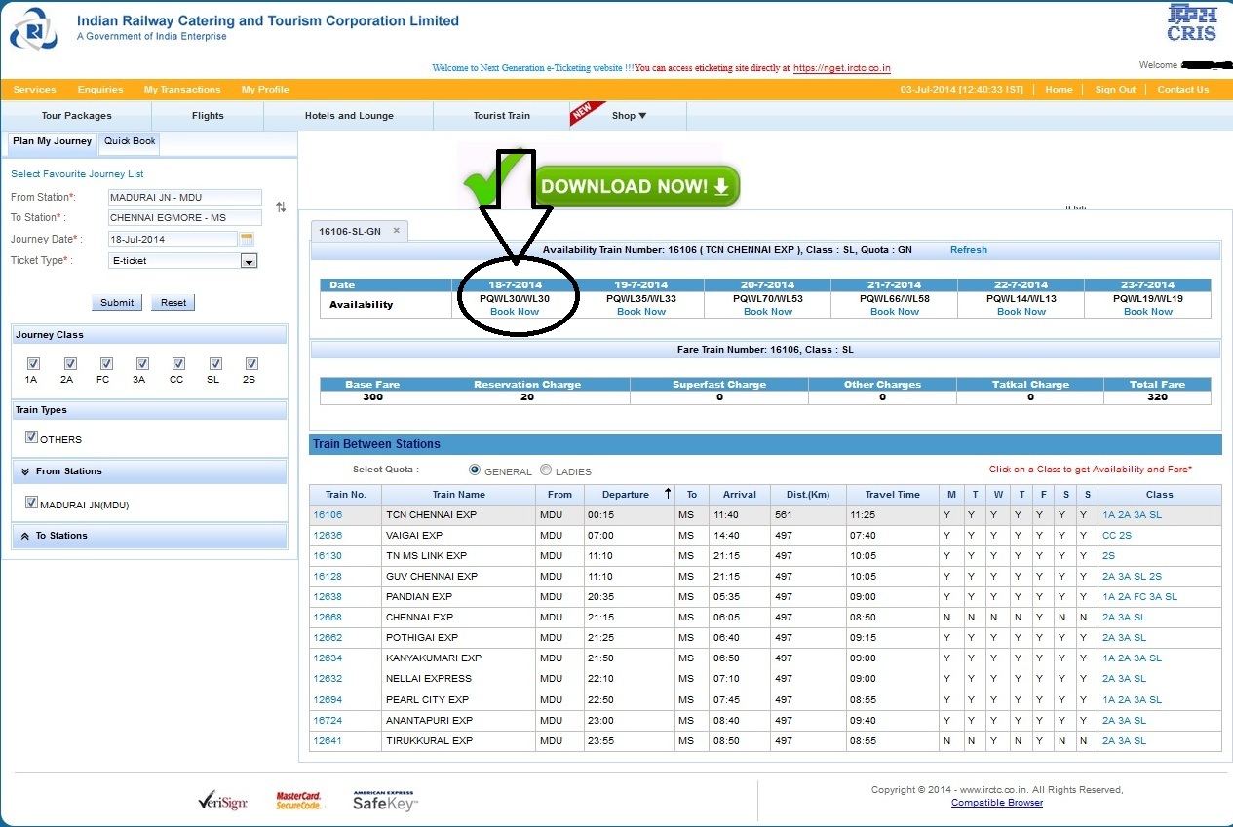Screen dimensions: 1233x827
Task: Open the My Transactions menu
Action: 182,90
